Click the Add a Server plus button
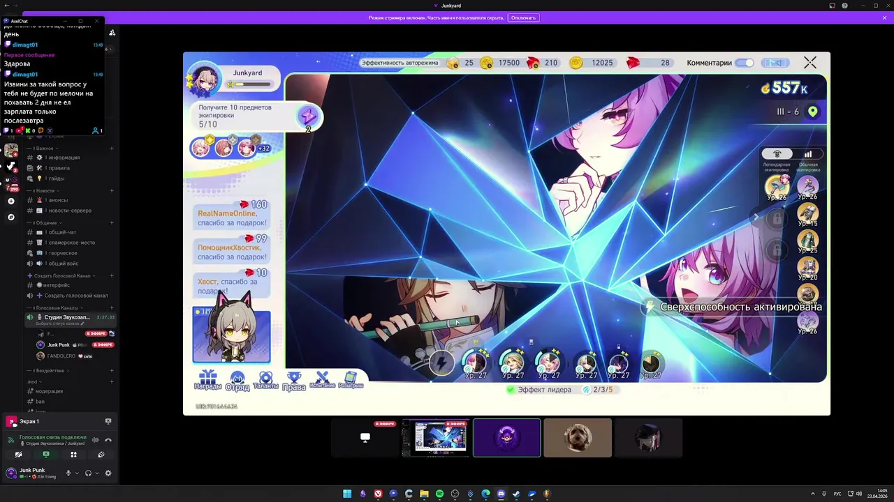Screen dimensions: 894x502 [x=11, y=201]
